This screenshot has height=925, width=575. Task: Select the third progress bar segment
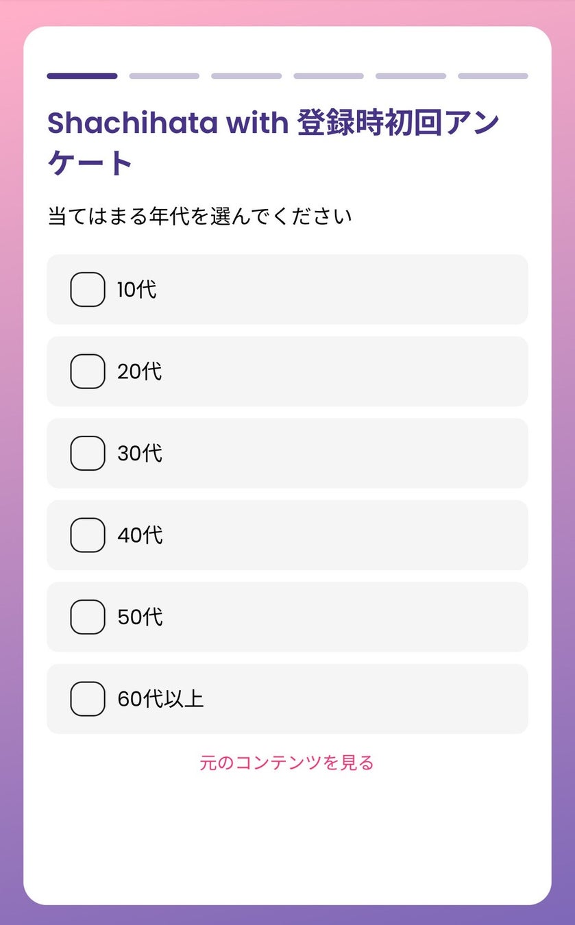click(246, 76)
